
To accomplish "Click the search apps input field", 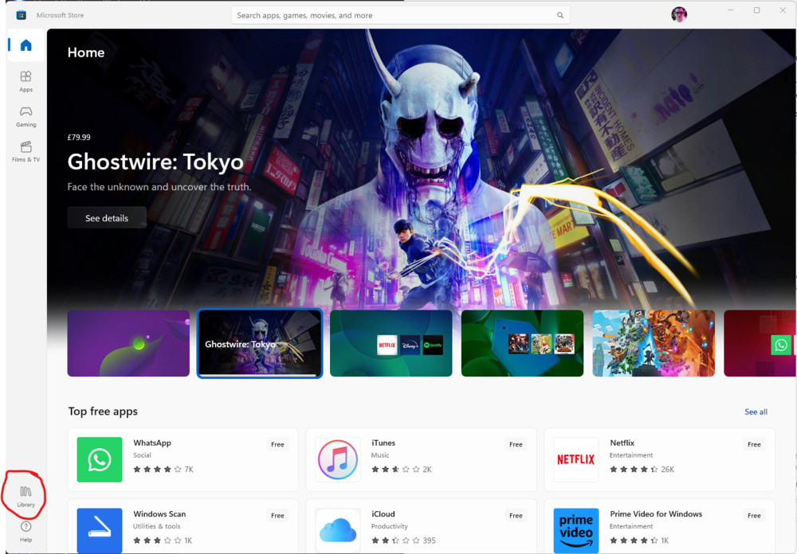I will pyautogui.click(x=401, y=15).
